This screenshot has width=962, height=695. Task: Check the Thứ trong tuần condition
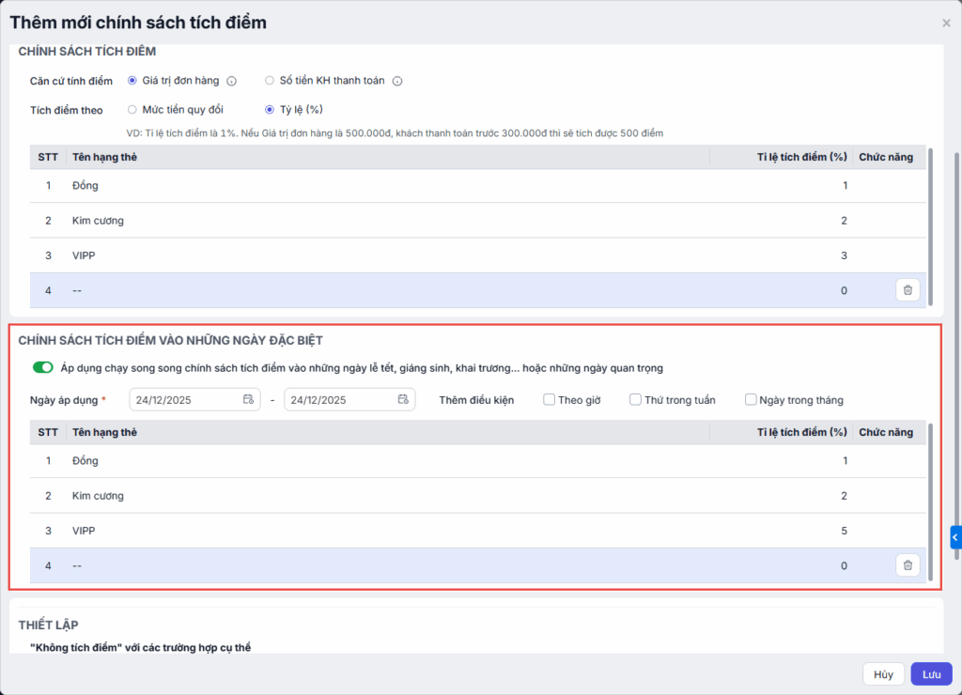click(635, 399)
